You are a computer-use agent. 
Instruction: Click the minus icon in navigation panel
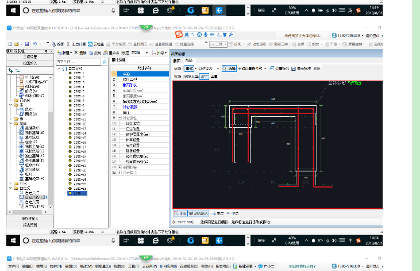pyautogui.click(x=17, y=71)
